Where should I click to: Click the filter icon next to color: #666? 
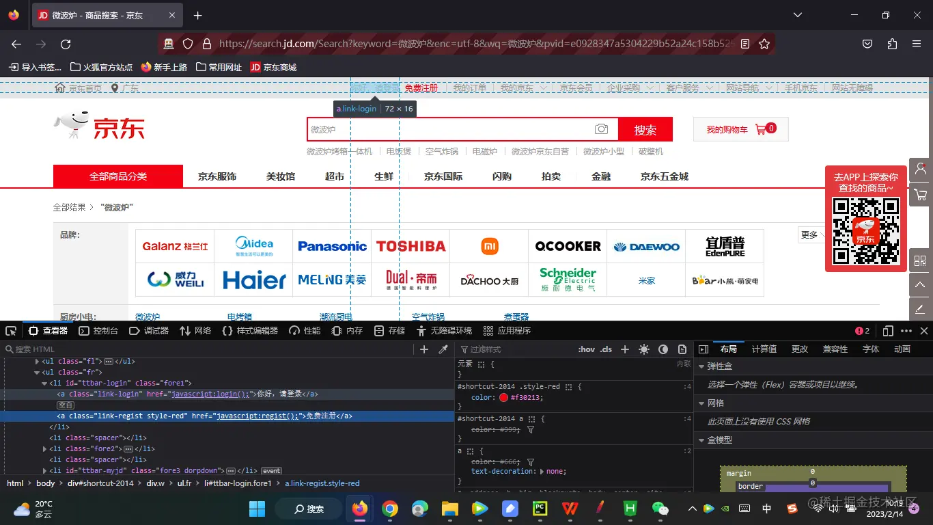pos(531,463)
